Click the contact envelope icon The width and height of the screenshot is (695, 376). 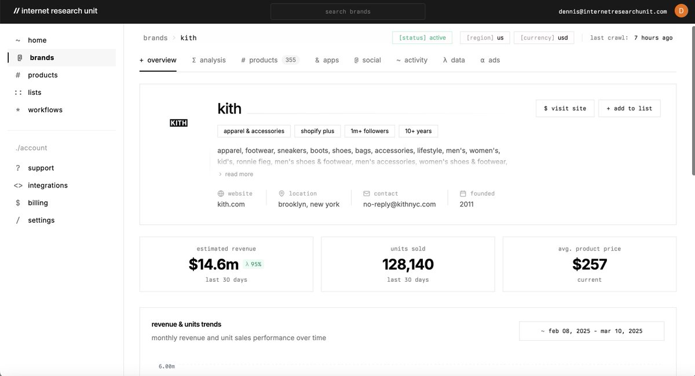(x=367, y=194)
